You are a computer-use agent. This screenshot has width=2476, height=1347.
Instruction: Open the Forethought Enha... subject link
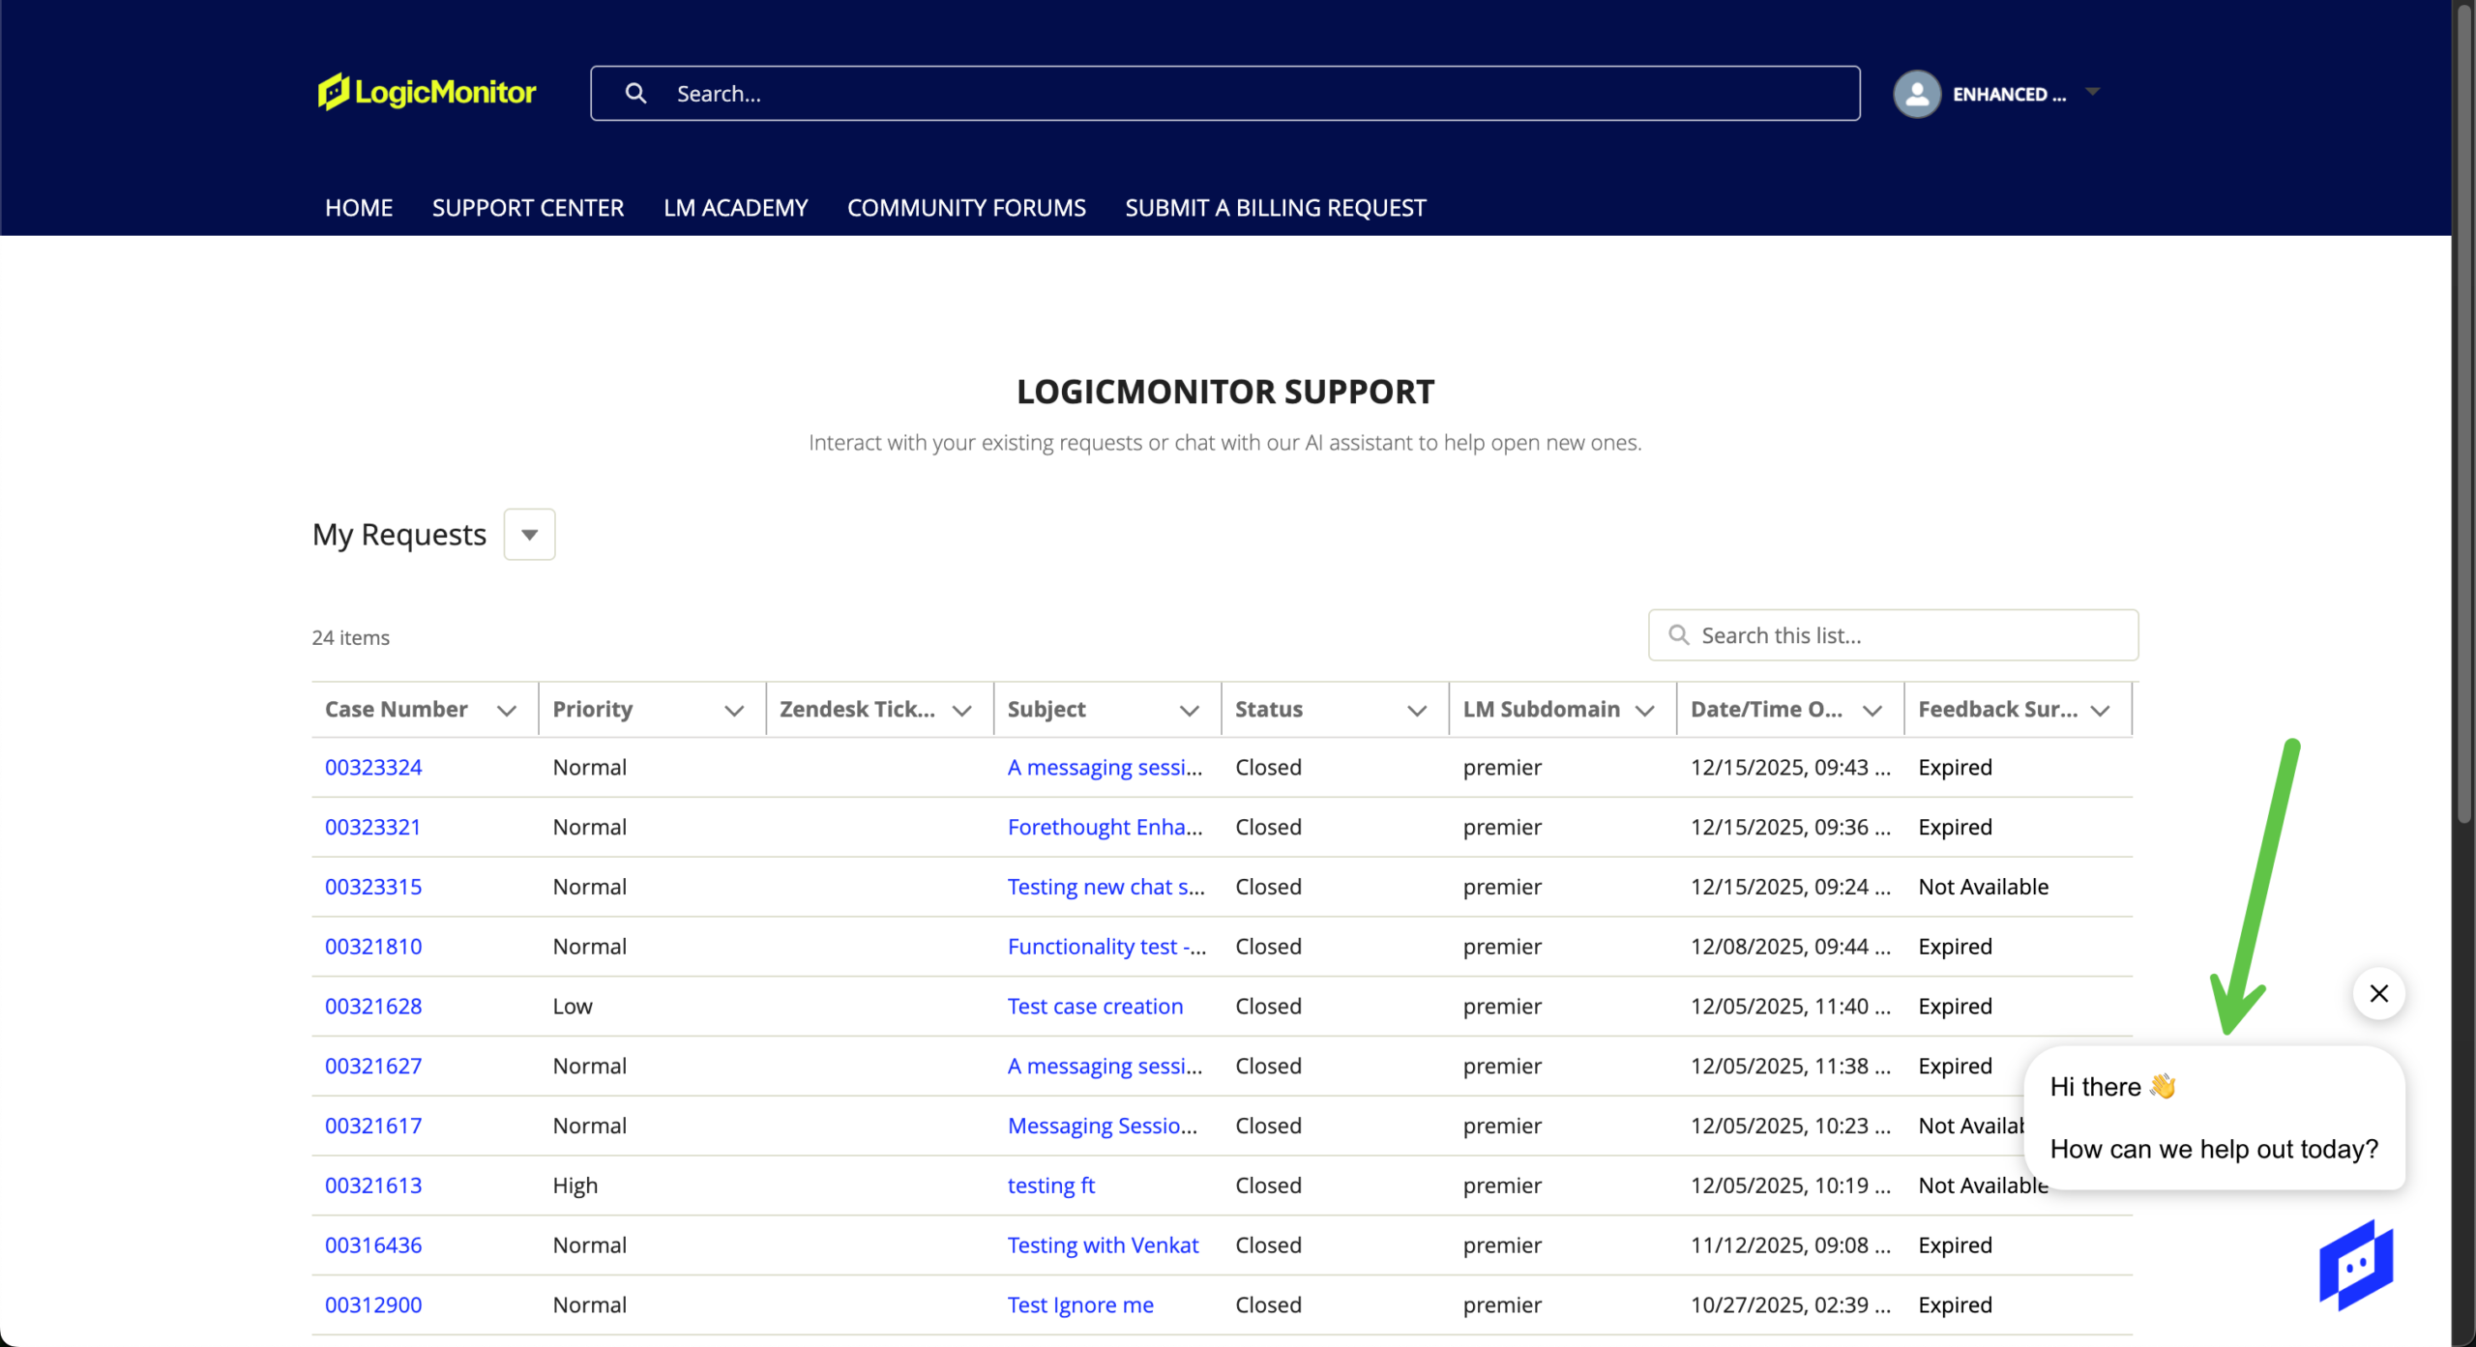click(x=1105, y=827)
